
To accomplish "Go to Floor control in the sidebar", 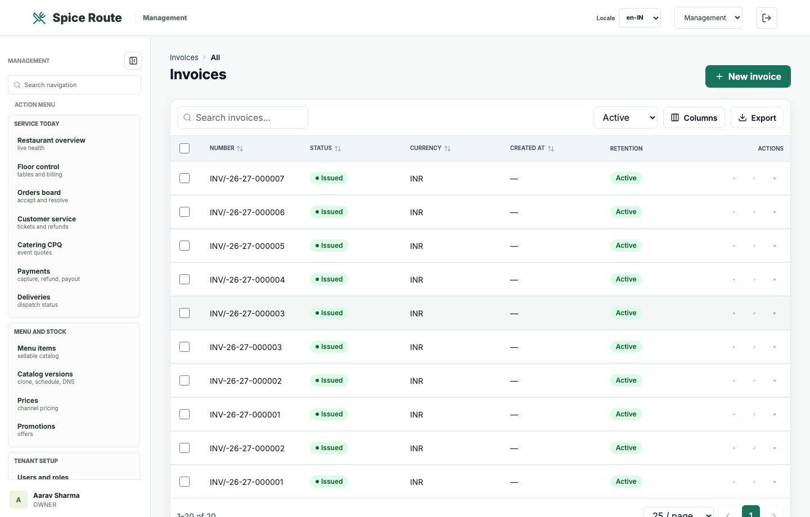I will point(74,170).
